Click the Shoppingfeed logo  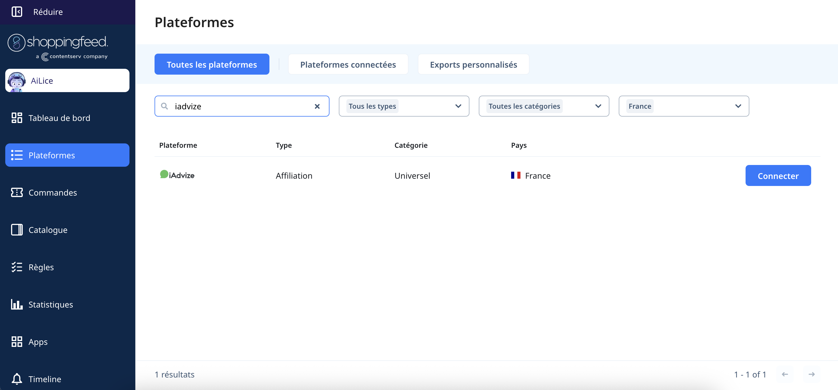coord(57,47)
